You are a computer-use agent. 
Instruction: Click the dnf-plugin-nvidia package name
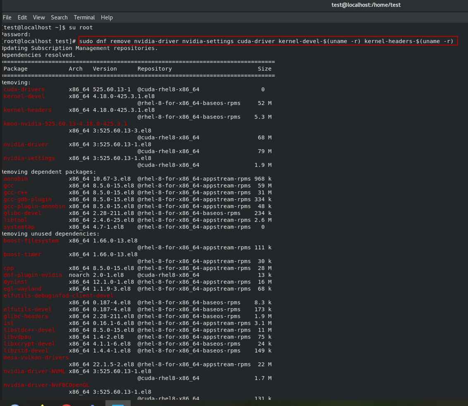(x=33, y=275)
